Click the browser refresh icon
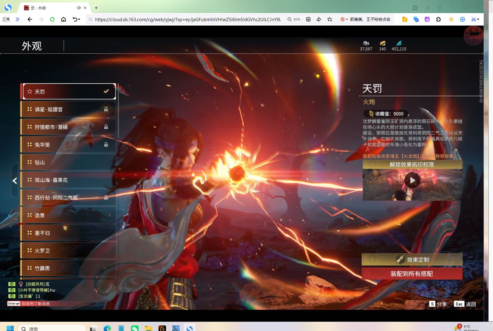 [52, 19]
